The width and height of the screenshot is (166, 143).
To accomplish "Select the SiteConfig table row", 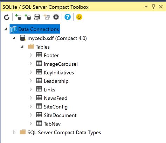I will (56, 107).
